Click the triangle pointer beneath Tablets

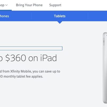pos(60,22)
